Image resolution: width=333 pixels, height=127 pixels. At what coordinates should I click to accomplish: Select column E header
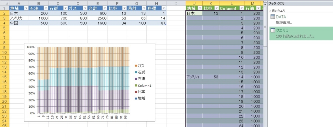pyautogui.click(x=97, y=3)
